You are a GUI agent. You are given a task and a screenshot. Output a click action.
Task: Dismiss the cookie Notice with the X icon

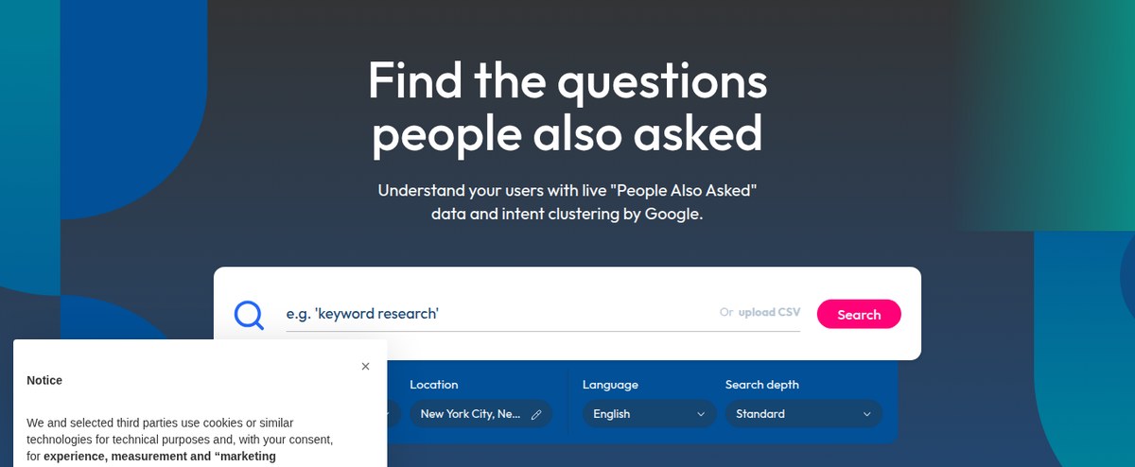365,366
